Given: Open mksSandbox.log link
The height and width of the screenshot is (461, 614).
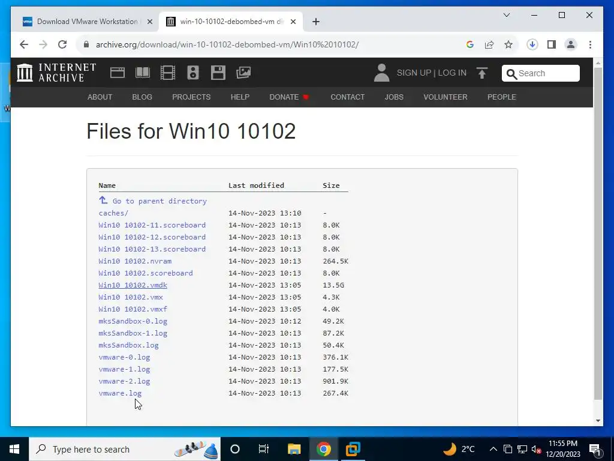Looking at the screenshot, I should click(128, 345).
